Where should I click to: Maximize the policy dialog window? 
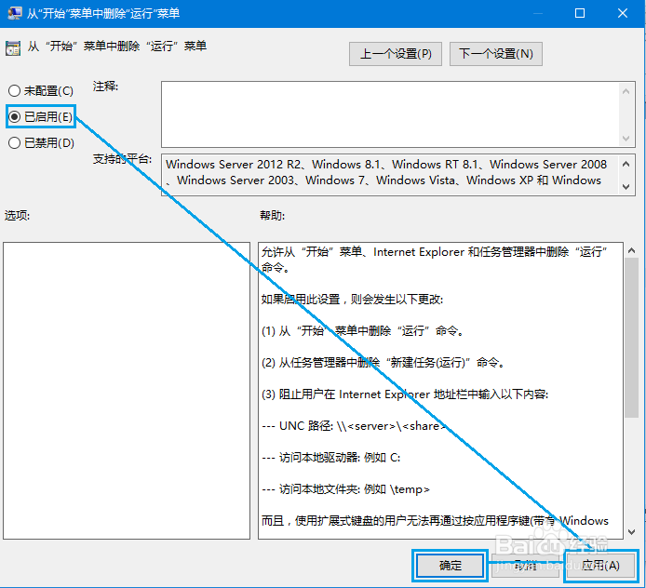click(580, 13)
